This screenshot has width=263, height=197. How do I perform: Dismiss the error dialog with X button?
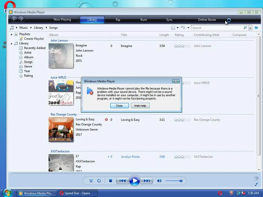[x=176, y=81]
